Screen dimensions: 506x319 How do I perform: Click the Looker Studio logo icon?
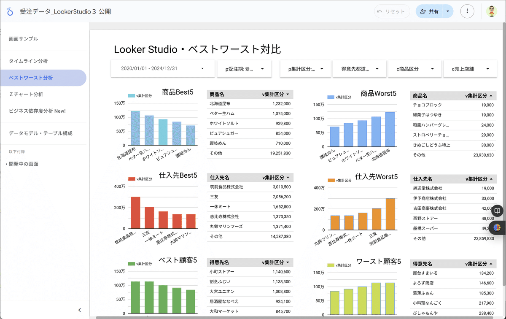click(10, 12)
